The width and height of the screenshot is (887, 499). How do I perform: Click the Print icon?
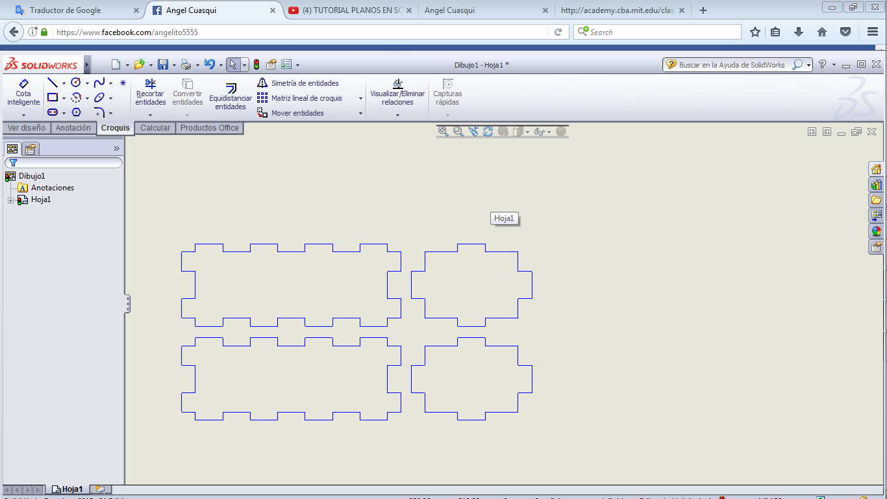coord(186,64)
